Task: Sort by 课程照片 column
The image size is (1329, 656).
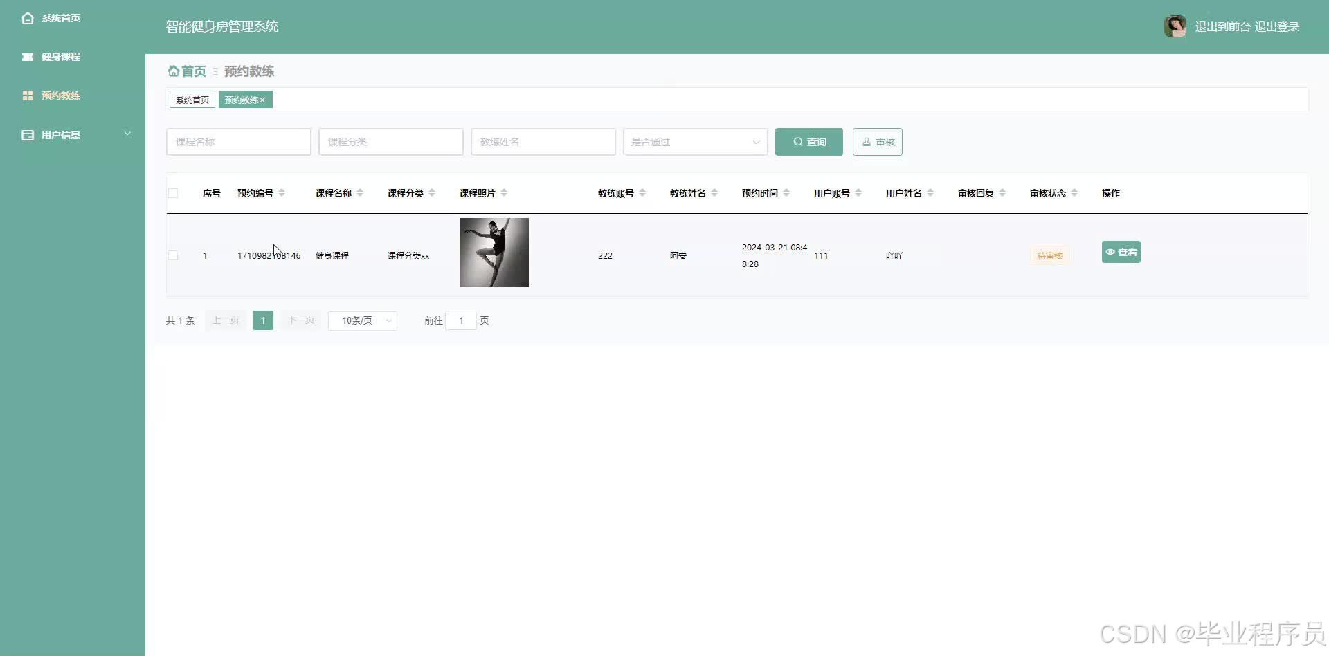Action: (504, 193)
